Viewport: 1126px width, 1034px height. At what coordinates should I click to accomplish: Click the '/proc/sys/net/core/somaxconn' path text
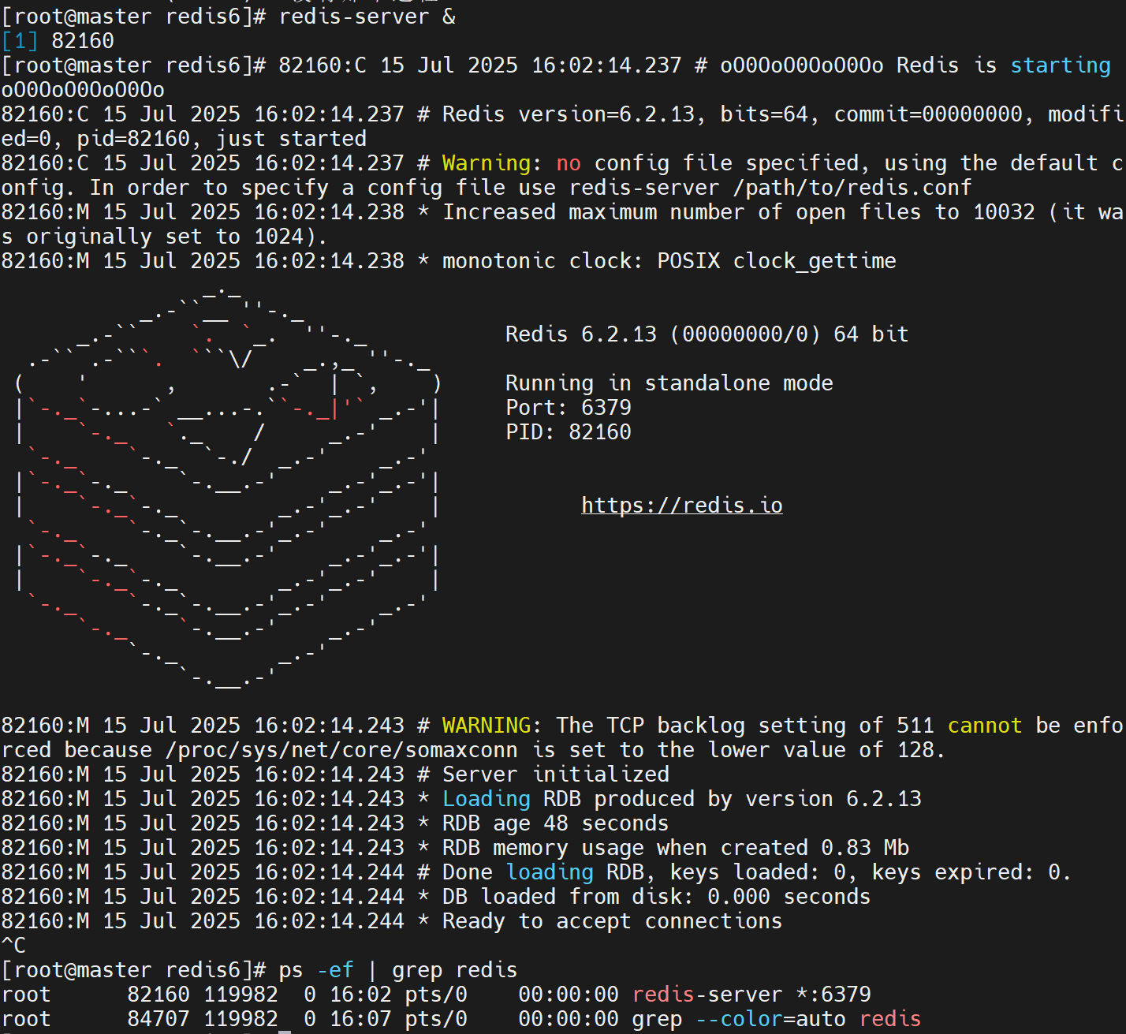tap(341, 750)
